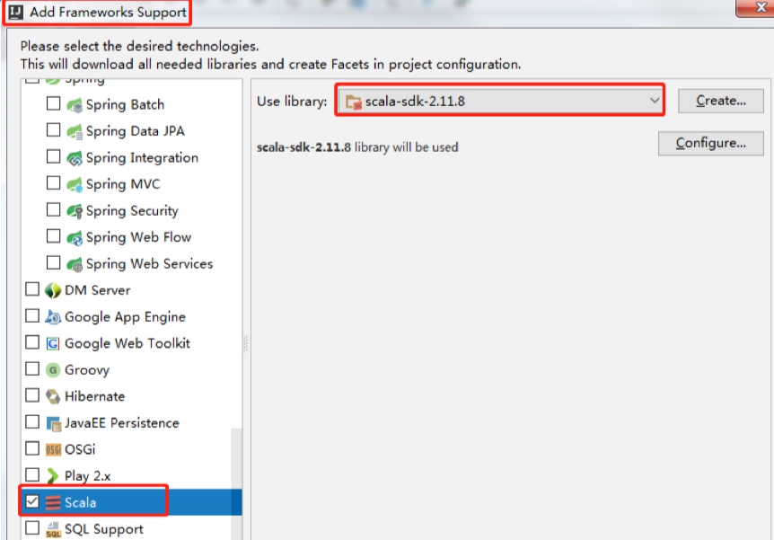Viewport: 774px width, 540px height.
Task: Select the OSGi label
Action: pos(80,449)
